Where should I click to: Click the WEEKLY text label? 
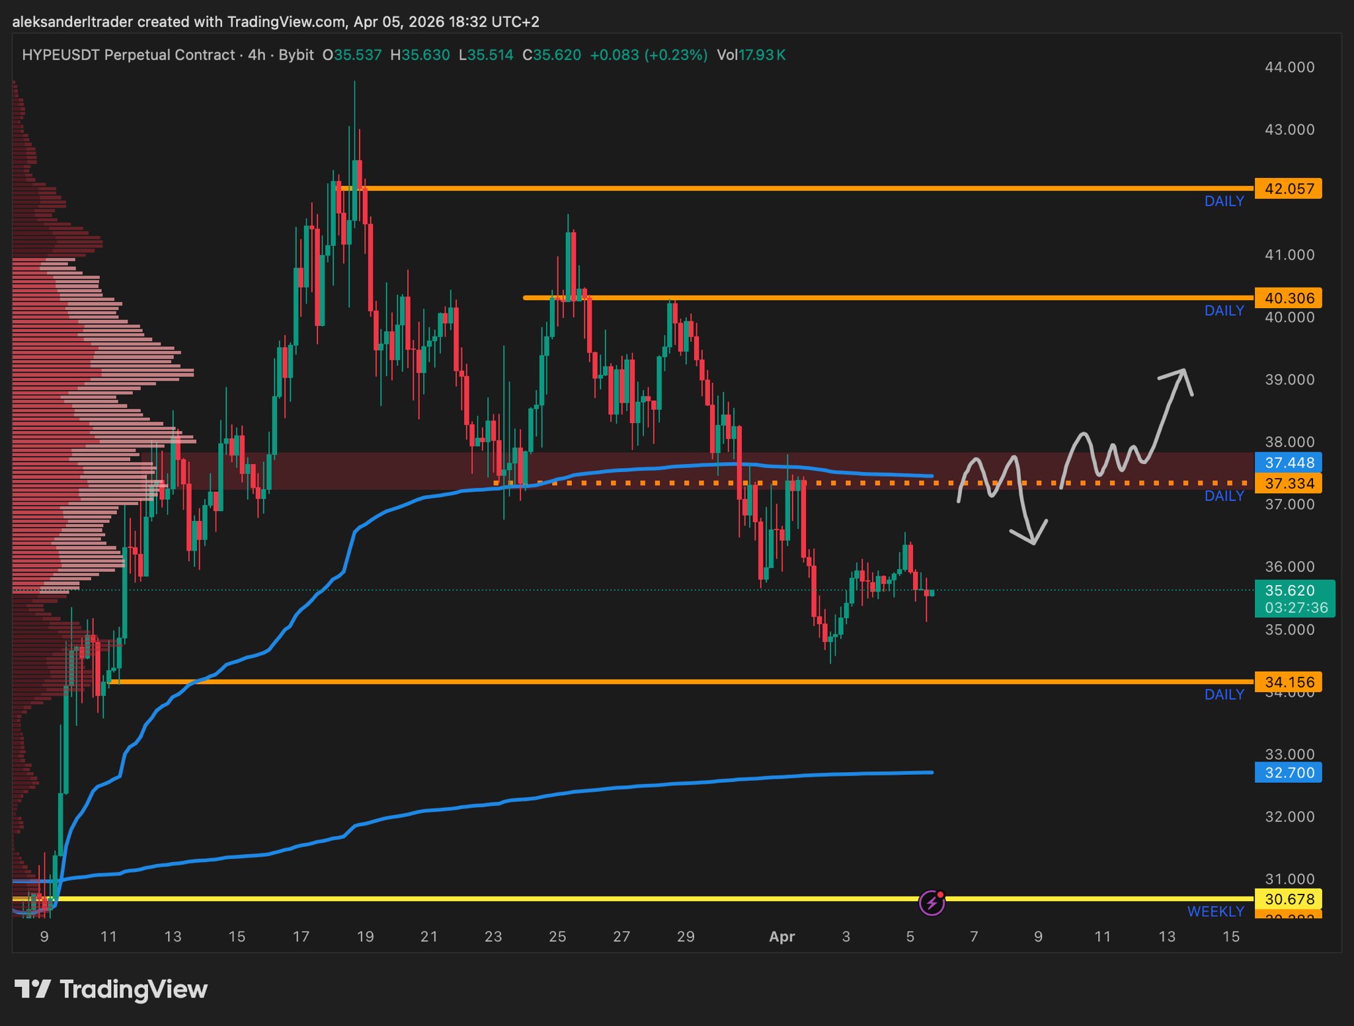click(x=1215, y=912)
